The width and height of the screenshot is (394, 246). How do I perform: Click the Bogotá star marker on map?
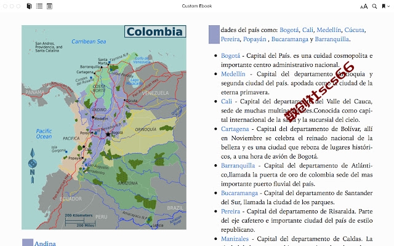(x=108, y=134)
